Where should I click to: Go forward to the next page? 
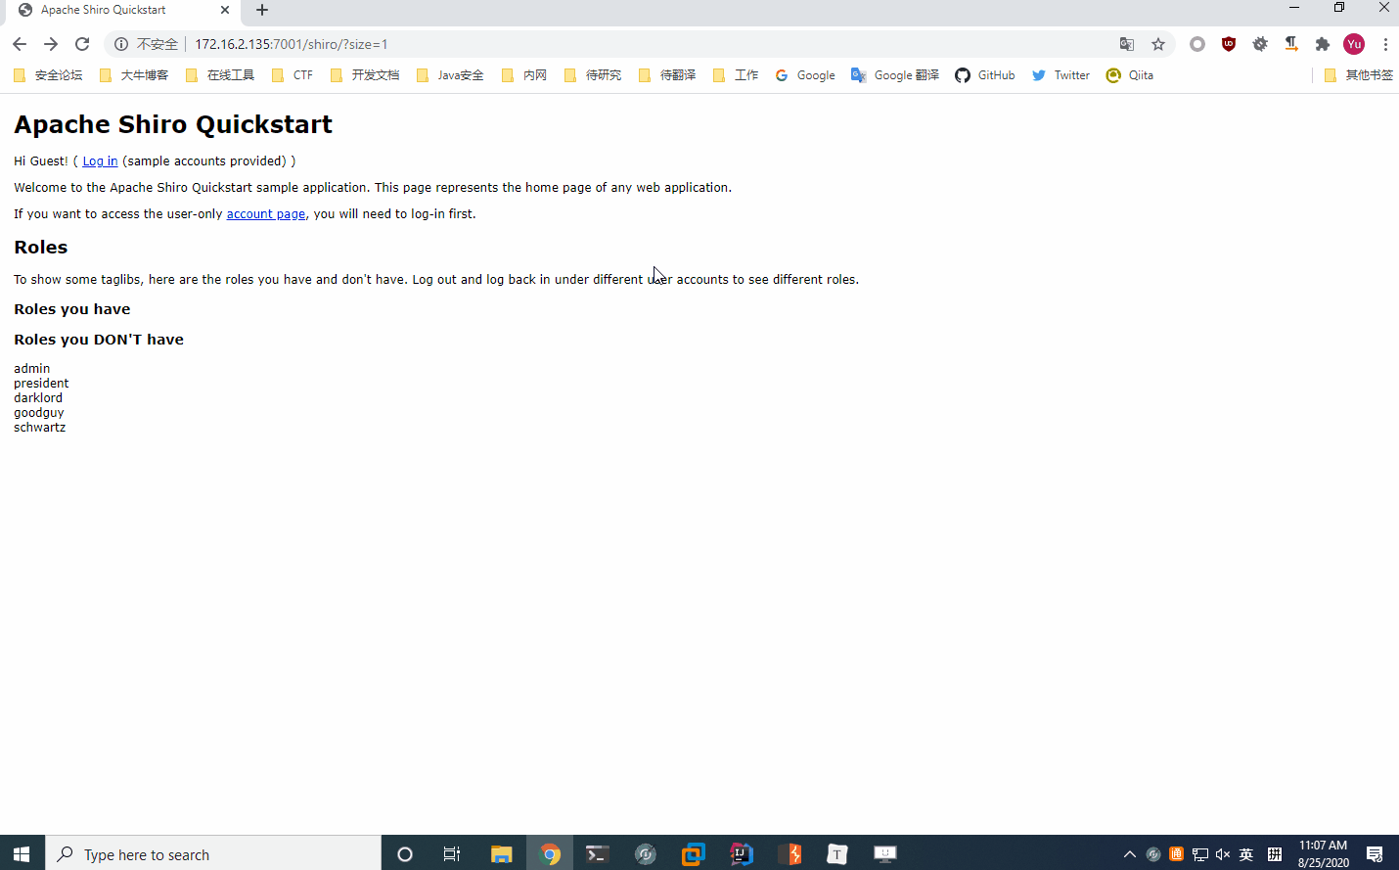click(x=51, y=44)
